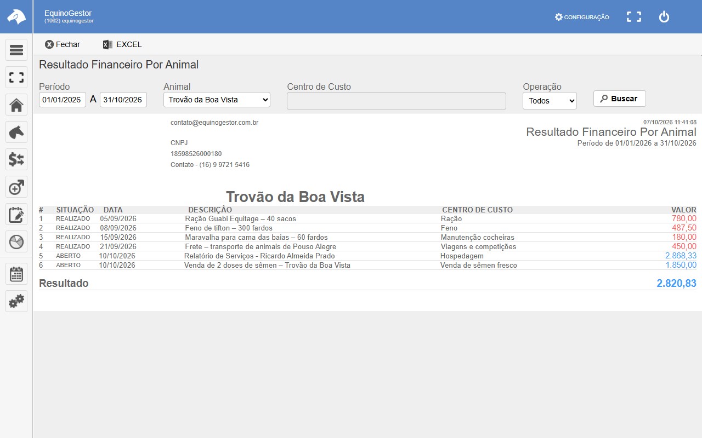
Task: Click 'Relatório de Serviços - Ricardo Almeida Prado'
Action: point(259,256)
